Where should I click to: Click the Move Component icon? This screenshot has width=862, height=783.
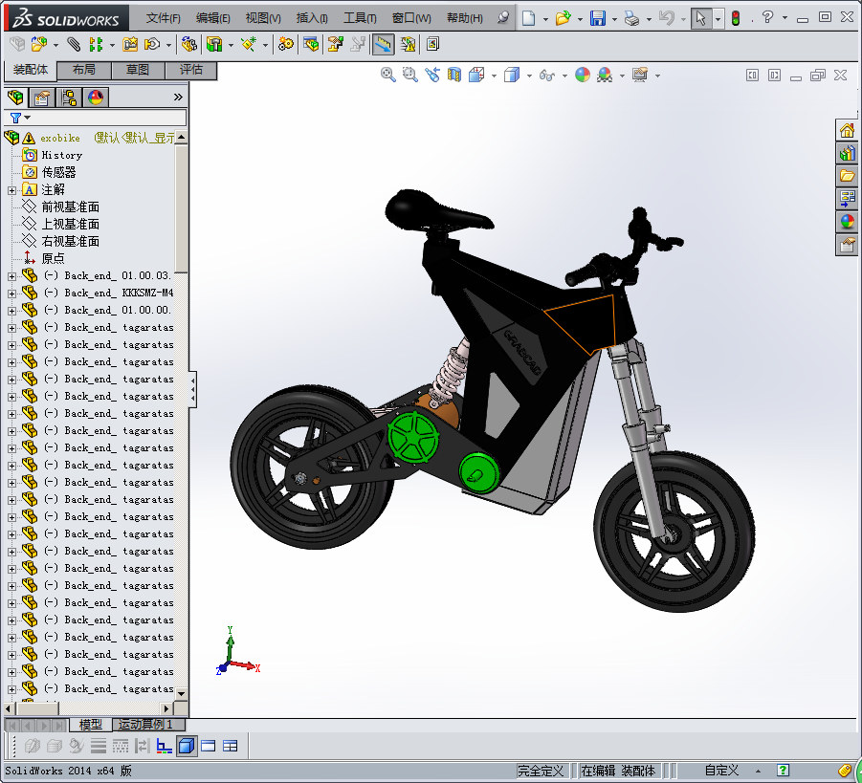pyautogui.click(x=152, y=44)
